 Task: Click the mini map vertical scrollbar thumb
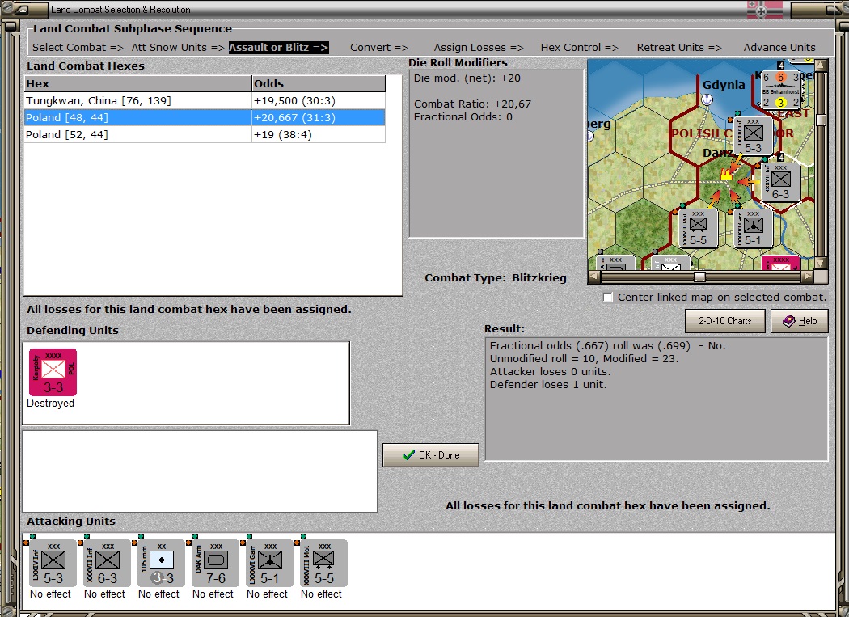[x=821, y=120]
